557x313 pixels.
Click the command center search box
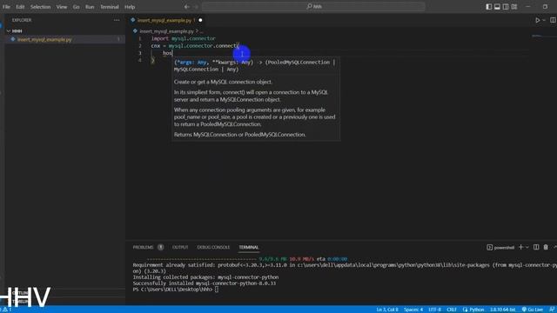point(313,6)
